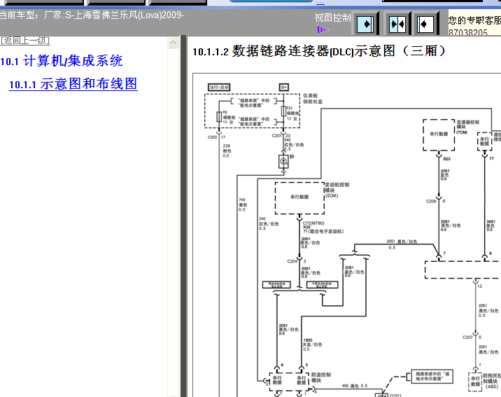Click the 防盗控制模块 label
This screenshot has width=501, height=397.
[x=321, y=377]
